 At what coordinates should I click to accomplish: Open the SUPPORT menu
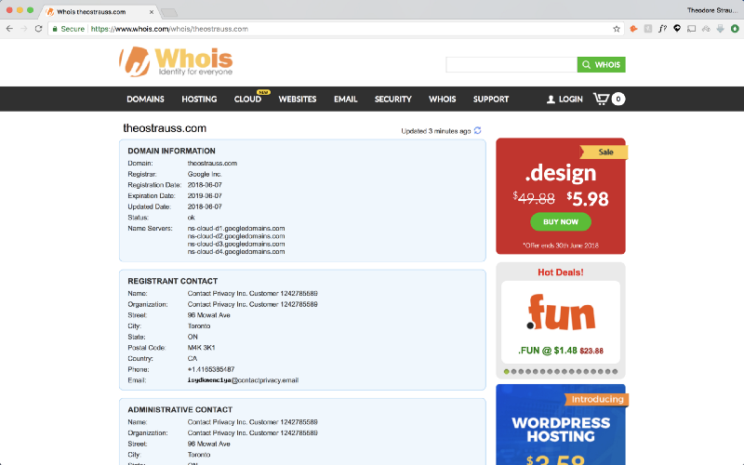pos(491,100)
